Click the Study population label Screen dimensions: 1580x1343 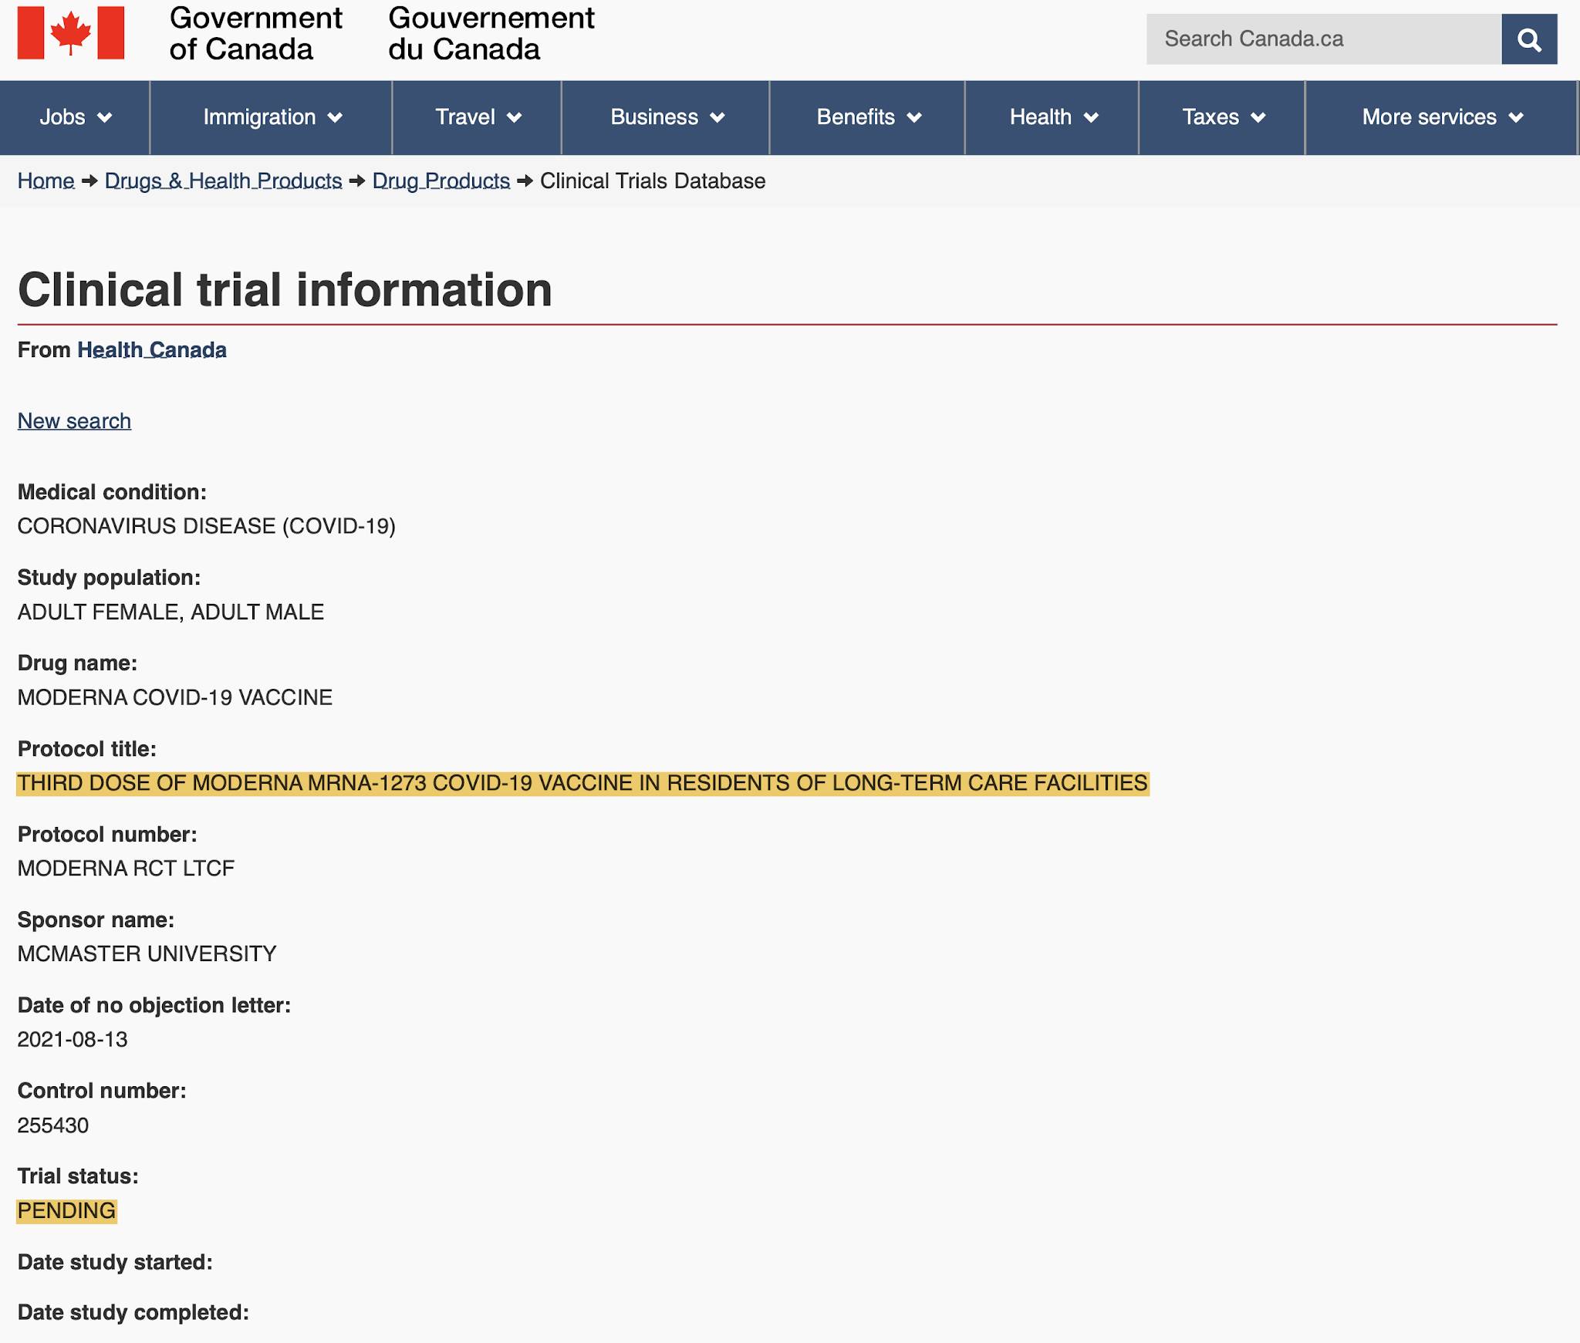tap(109, 578)
